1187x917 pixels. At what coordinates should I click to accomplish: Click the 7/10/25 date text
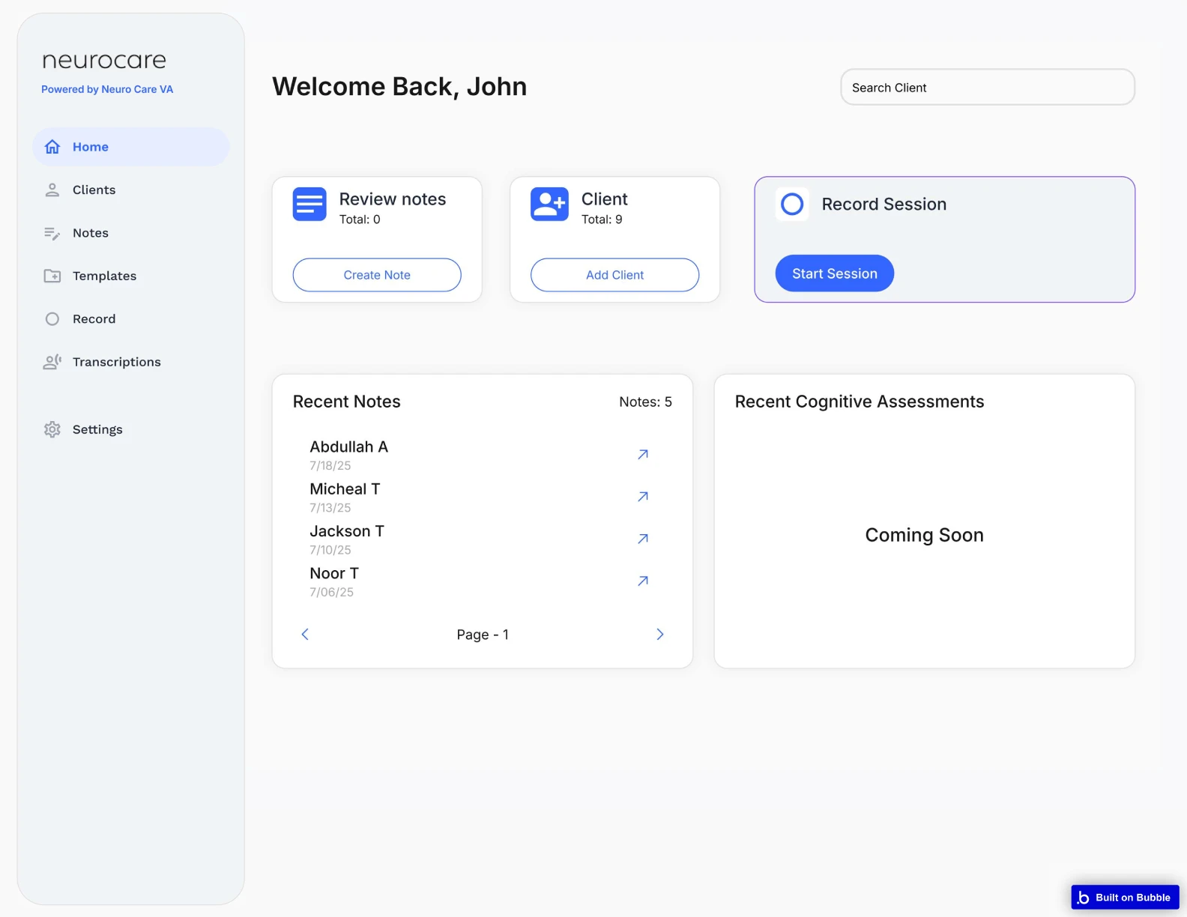(330, 550)
